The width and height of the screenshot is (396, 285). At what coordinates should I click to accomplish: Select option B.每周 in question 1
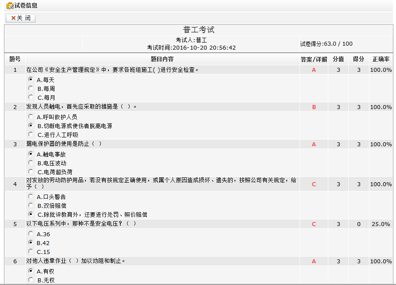pos(31,88)
